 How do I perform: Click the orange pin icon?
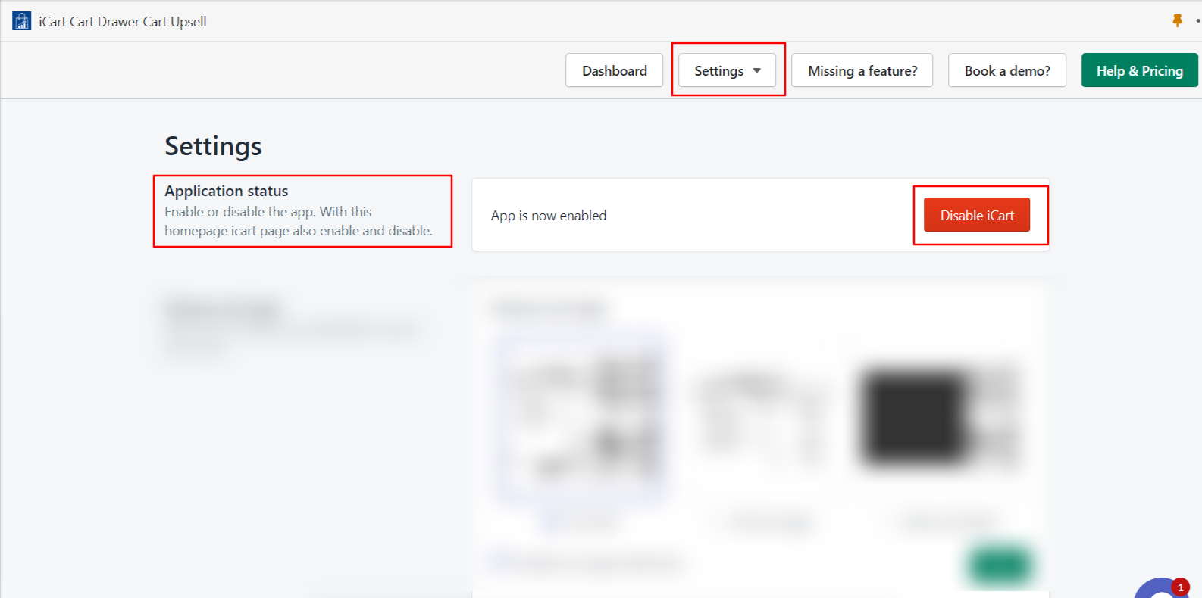pyautogui.click(x=1177, y=21)
